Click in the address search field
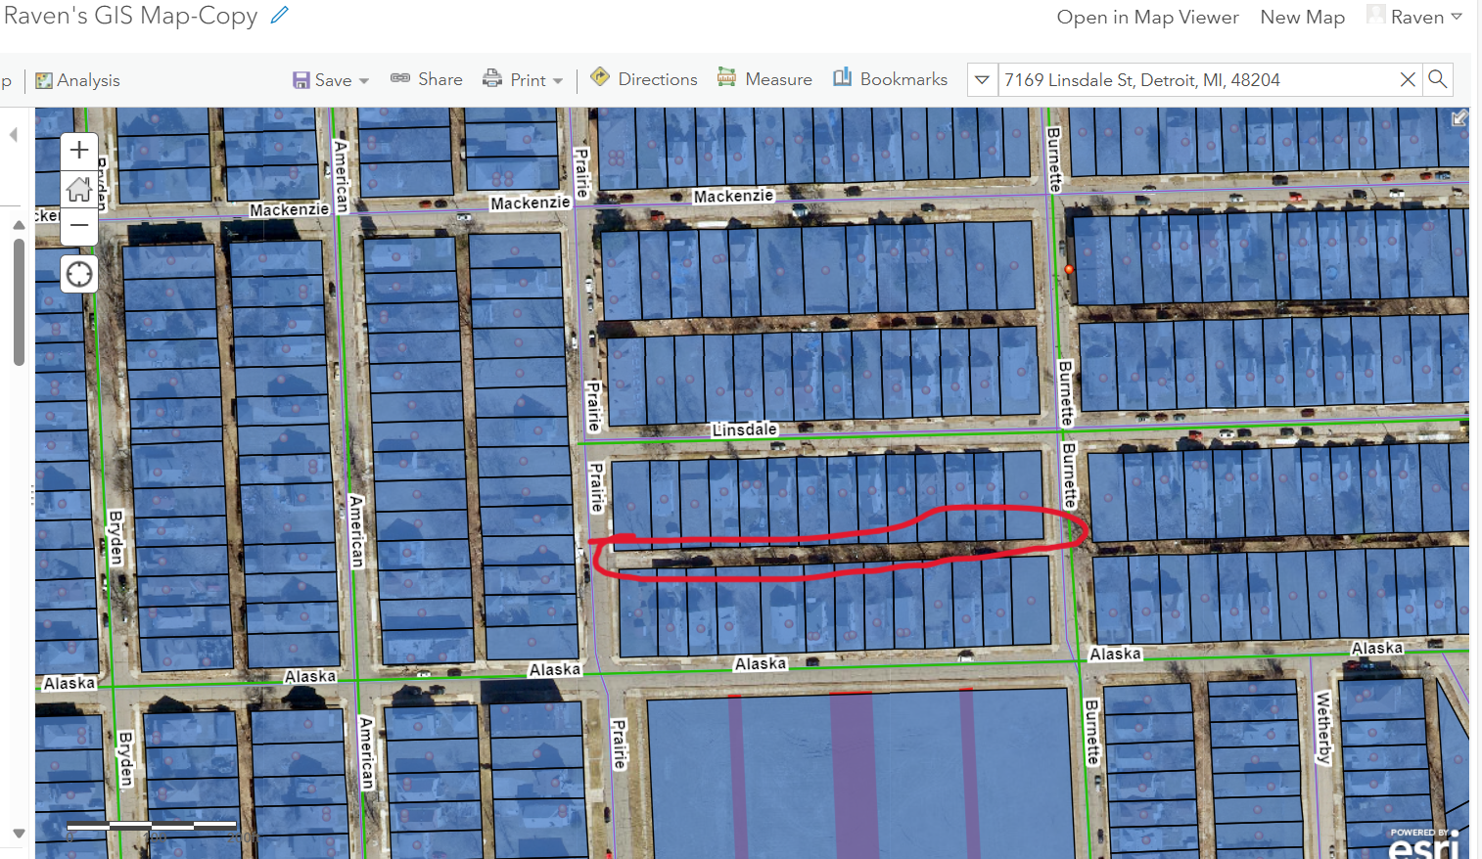Viewport: 1482px width, 859px height. tap(1194, 79)
